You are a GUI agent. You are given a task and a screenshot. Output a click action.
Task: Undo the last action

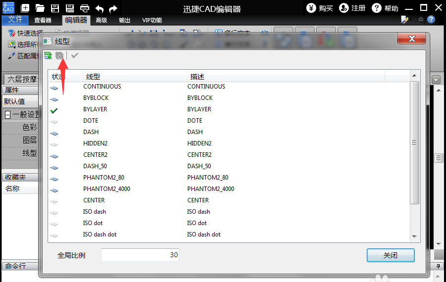point(99,9)
